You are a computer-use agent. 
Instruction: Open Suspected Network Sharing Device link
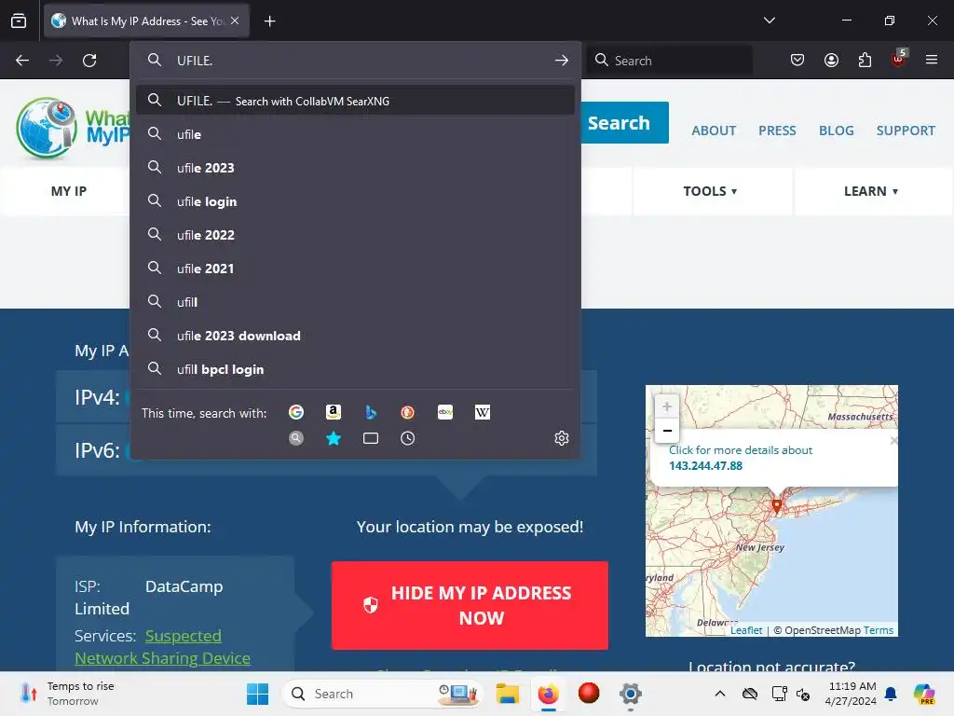162,647
